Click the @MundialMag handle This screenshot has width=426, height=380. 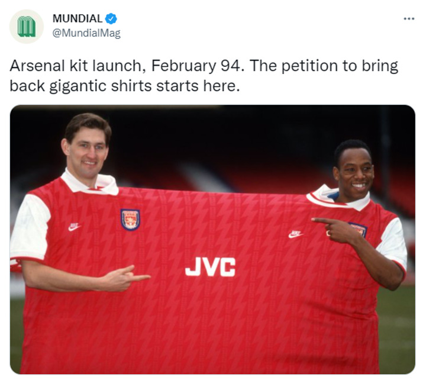(x=86, y=33)
